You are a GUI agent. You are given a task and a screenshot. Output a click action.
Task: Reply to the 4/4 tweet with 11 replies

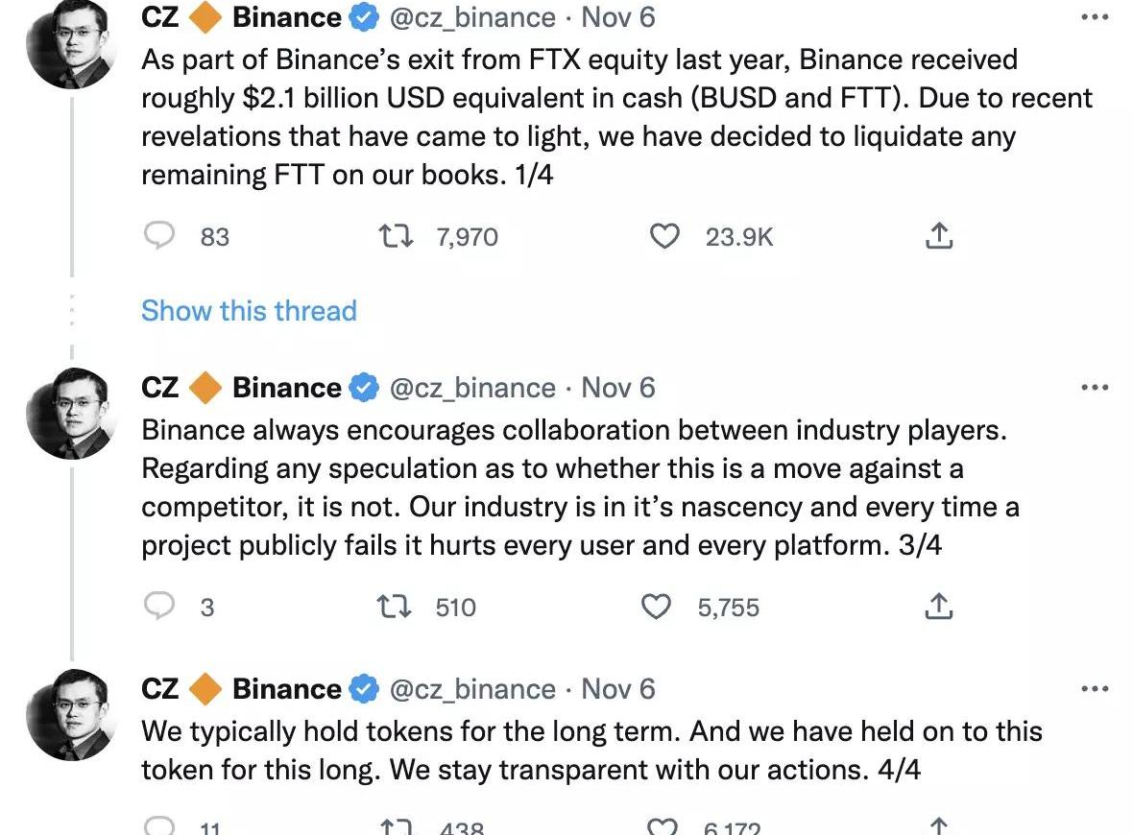pos(158,826)
